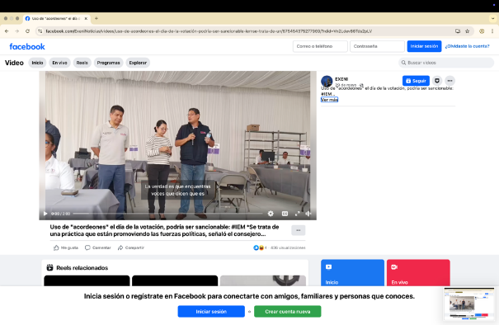This screenshot has height=325, width=499.
Task: Select the Inicio video tab
Action: (37, 63)
